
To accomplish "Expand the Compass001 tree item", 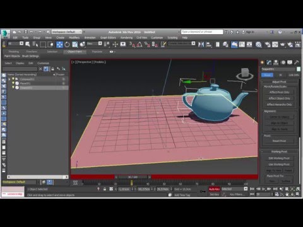I will tap(9, 79).
